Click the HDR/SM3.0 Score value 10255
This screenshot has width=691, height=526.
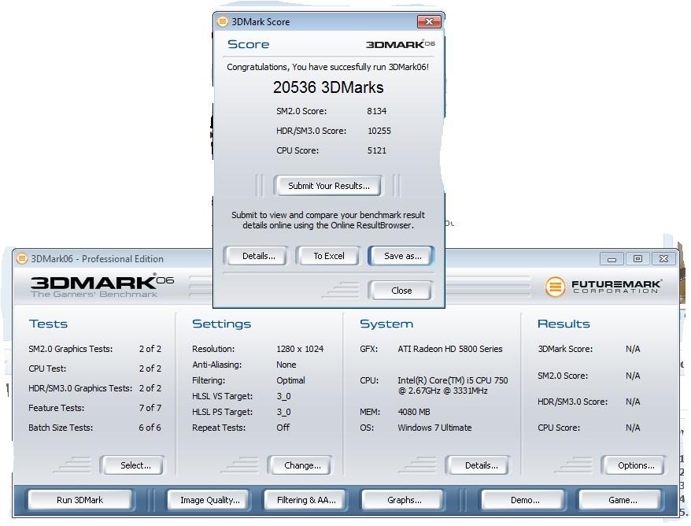[x=379, y=131]
